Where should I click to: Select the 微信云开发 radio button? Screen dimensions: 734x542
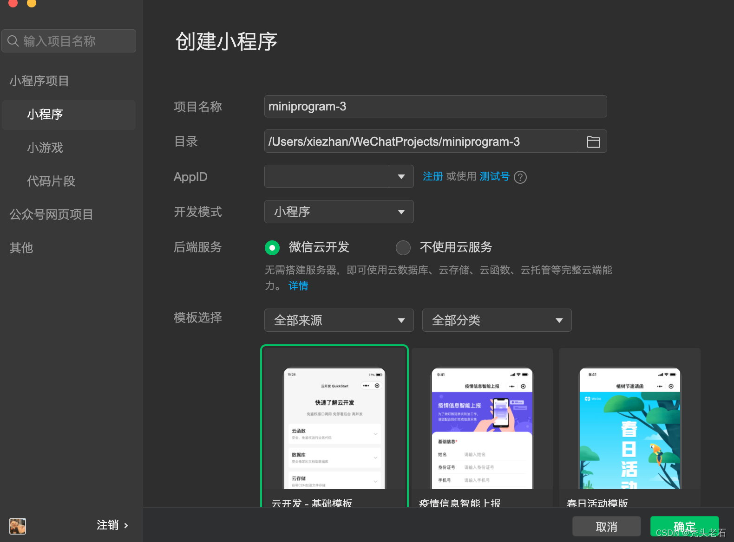[x=272, y=248]
